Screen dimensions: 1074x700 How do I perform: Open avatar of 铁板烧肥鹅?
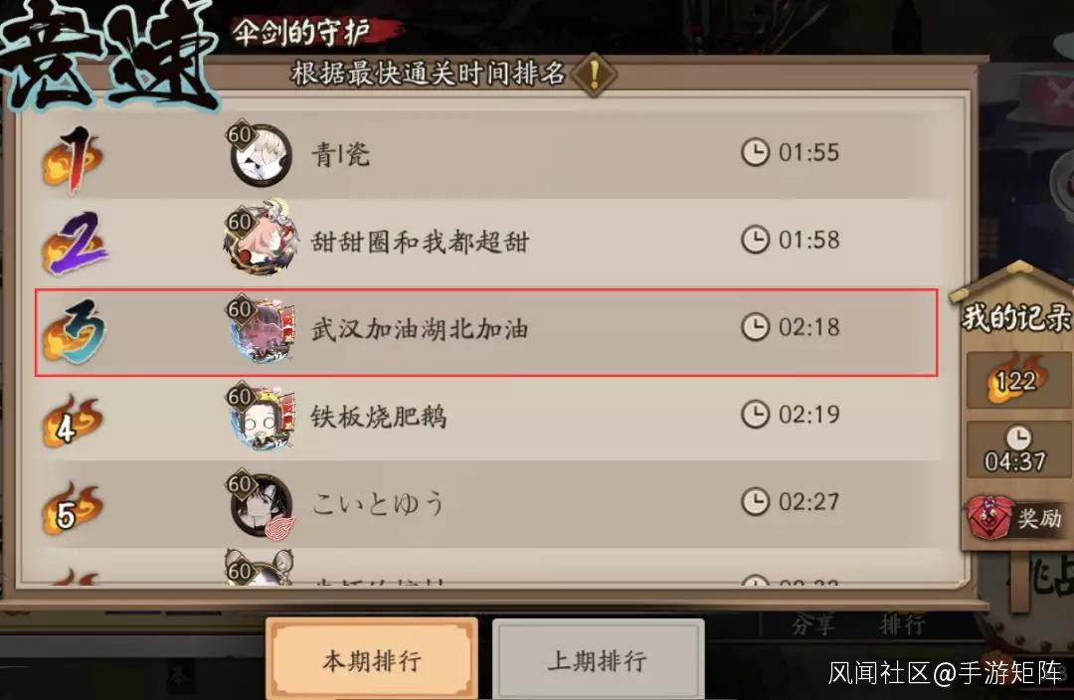261,416
